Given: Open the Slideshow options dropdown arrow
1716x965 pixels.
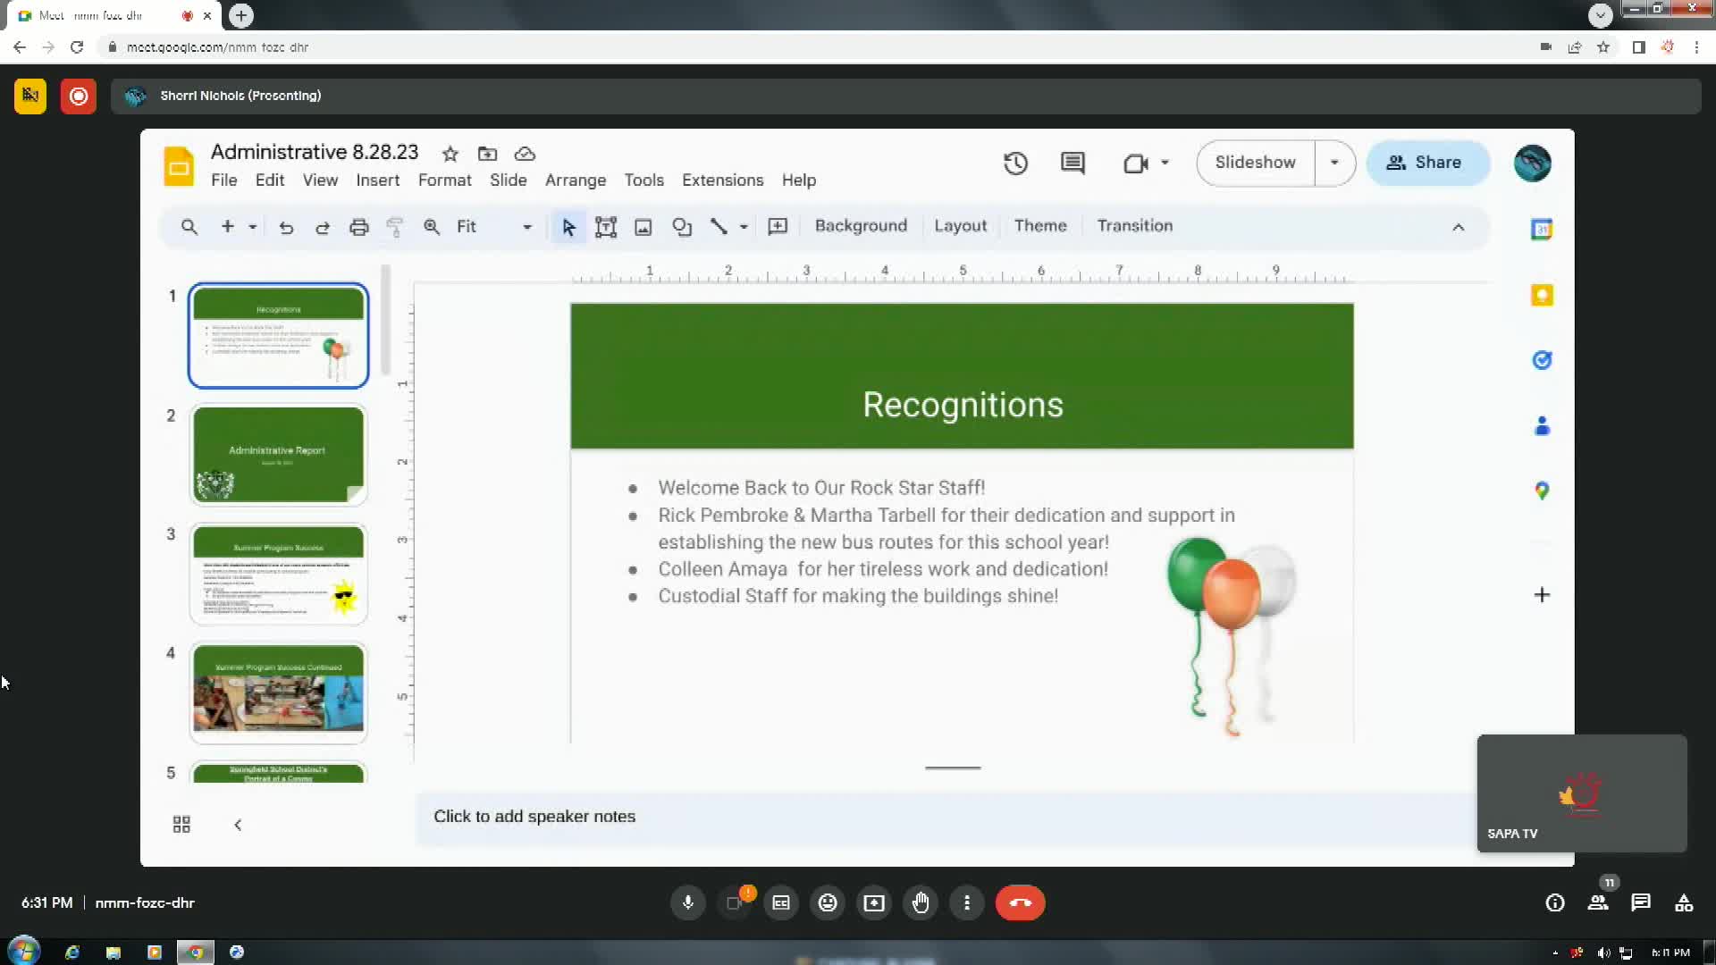Looking at the screenshot, I should (1334, 163).
